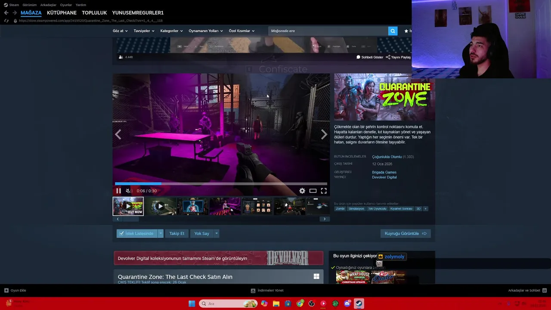
Task: Open the Devolver Digital collection banner
Action: [218, 258]
